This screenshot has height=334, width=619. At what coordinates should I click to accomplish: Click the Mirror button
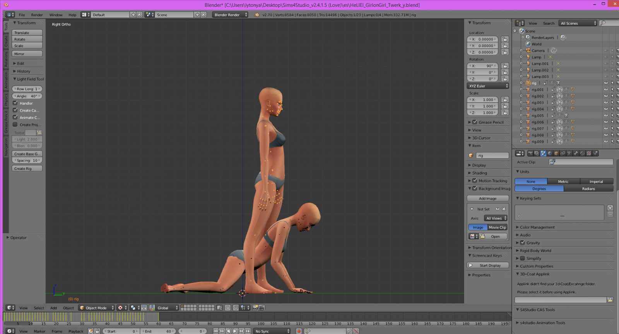27,54
